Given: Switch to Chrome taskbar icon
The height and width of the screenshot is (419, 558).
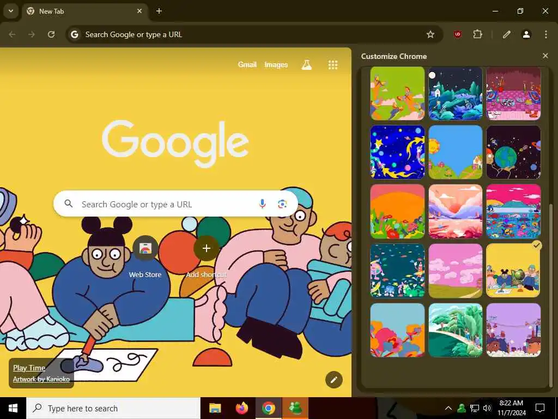Looking at the screenshot, I should click(x=269, y=408).
